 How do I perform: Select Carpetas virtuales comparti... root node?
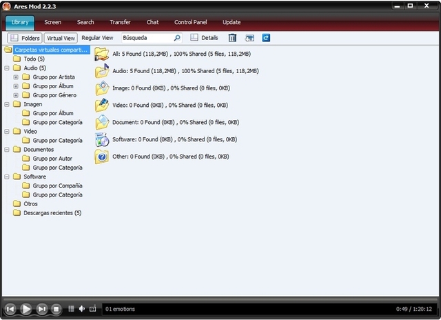51,50
